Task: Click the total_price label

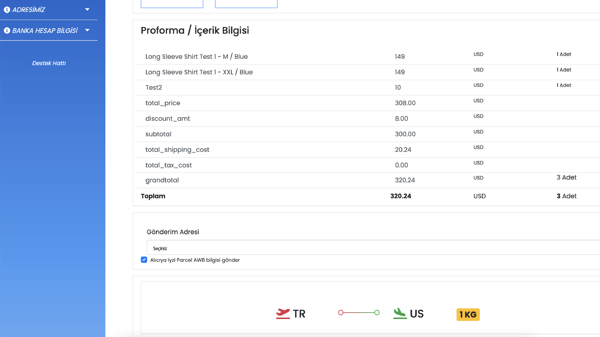Action: point(163,103)
